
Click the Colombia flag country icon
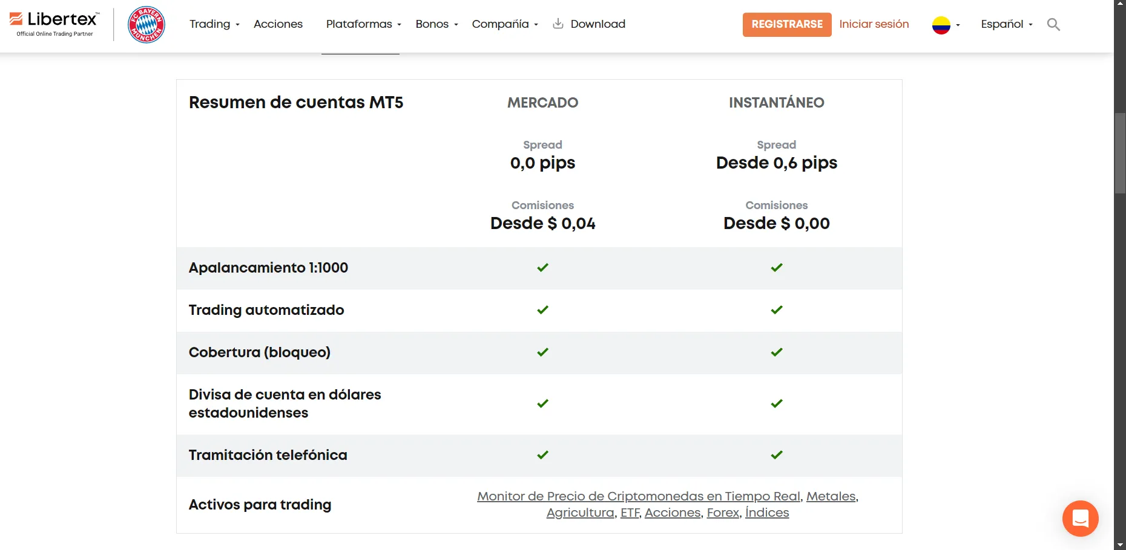(x=941, y=25)
